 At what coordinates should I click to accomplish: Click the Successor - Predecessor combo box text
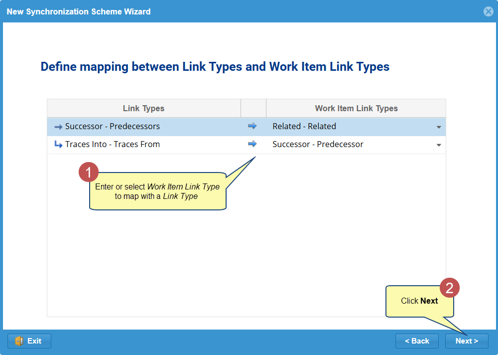pyautogui.click(x=318, y=145)
